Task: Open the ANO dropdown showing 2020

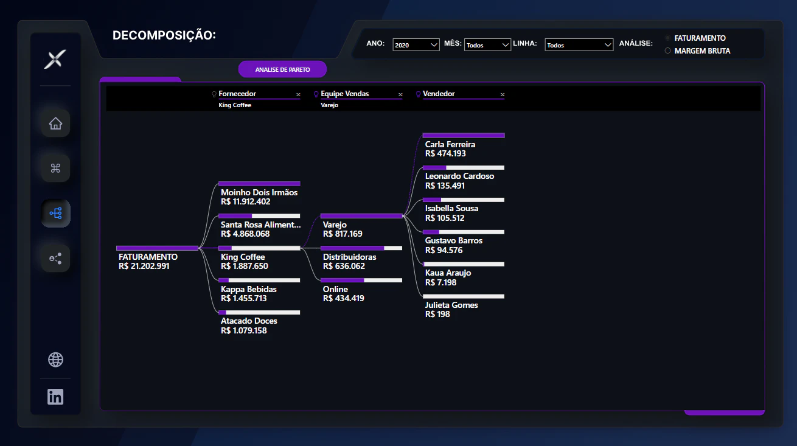Action: pyautogui.click(x=416, y=44)
